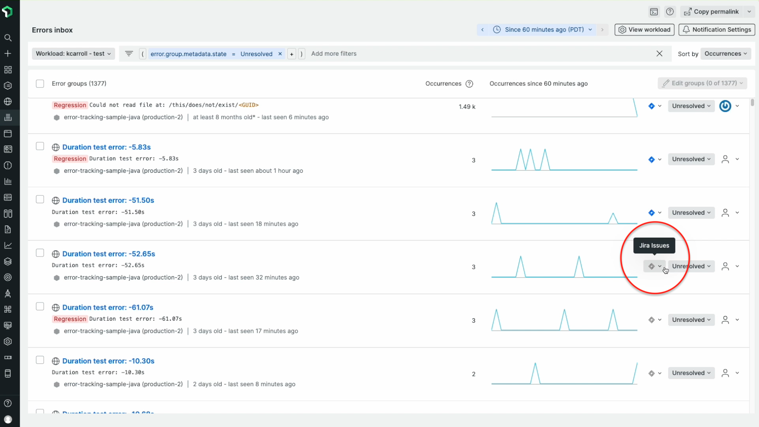Open the Workload: kcarroll - test dropdown
The height and width of the screenshot is (427, 759).
[73, 54]
